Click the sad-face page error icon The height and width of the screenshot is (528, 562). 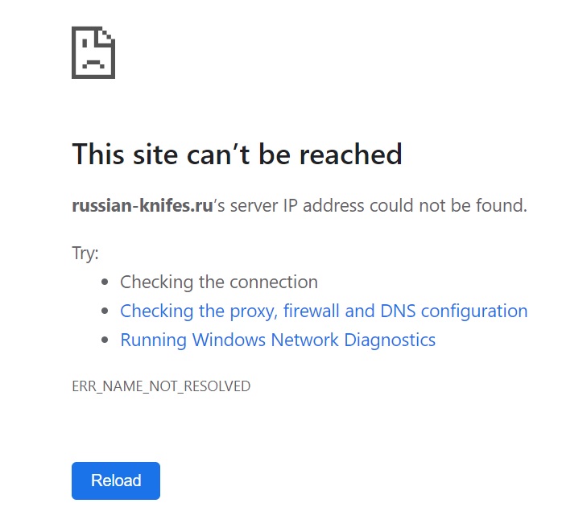(93, 52)
